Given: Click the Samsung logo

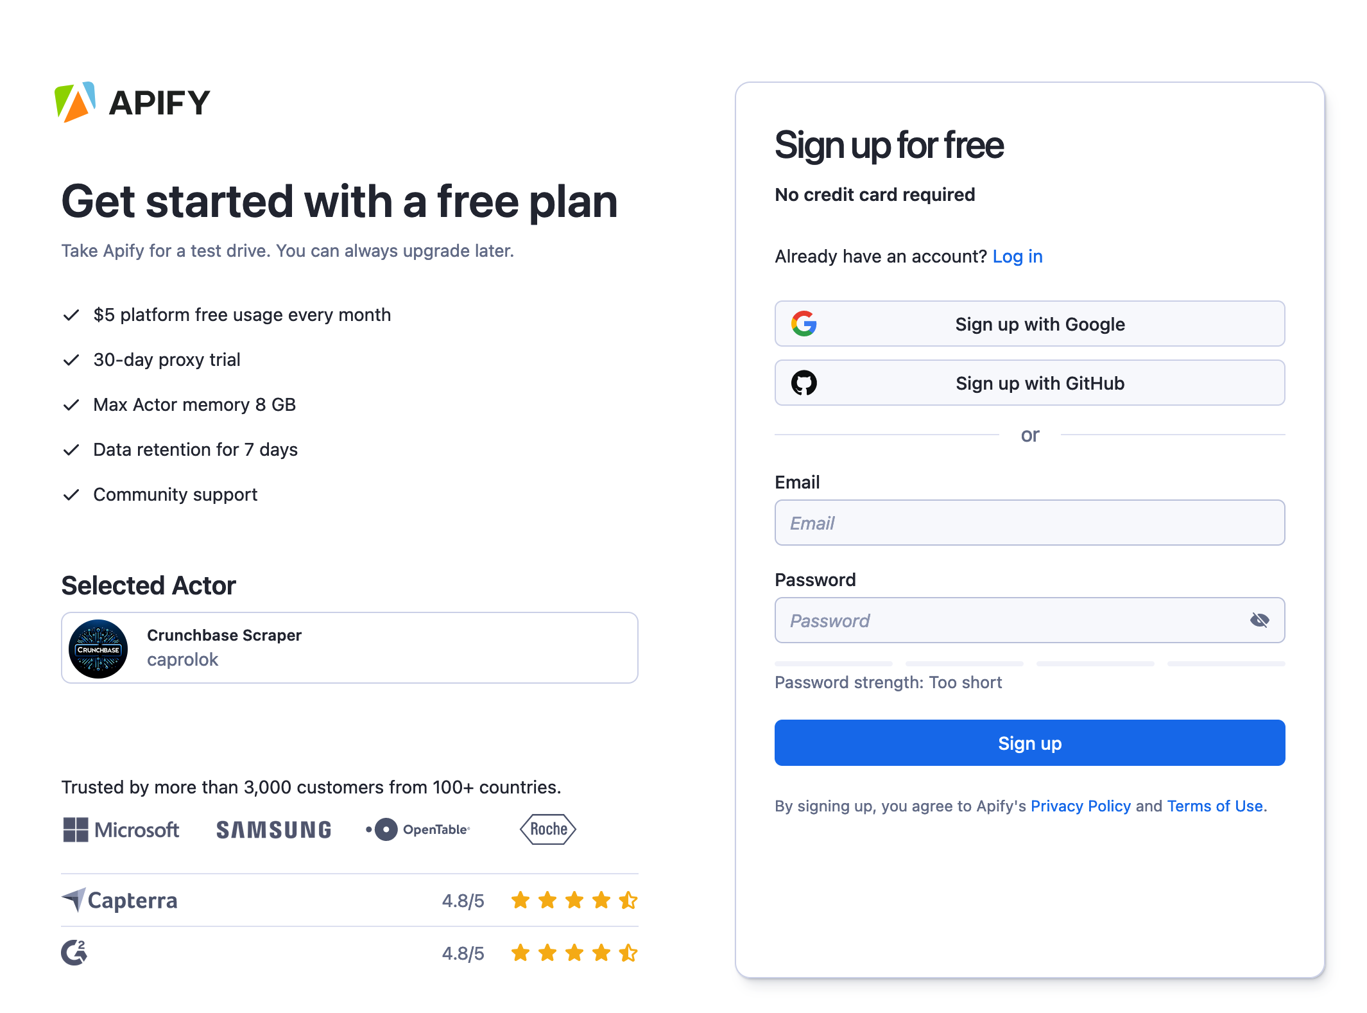Looking at the screenshot, I should point(273,829).
